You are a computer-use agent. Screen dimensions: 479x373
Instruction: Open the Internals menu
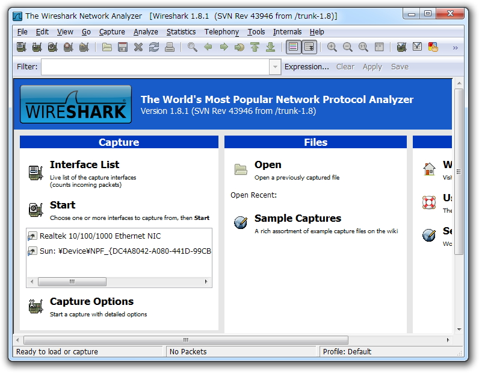287,32
